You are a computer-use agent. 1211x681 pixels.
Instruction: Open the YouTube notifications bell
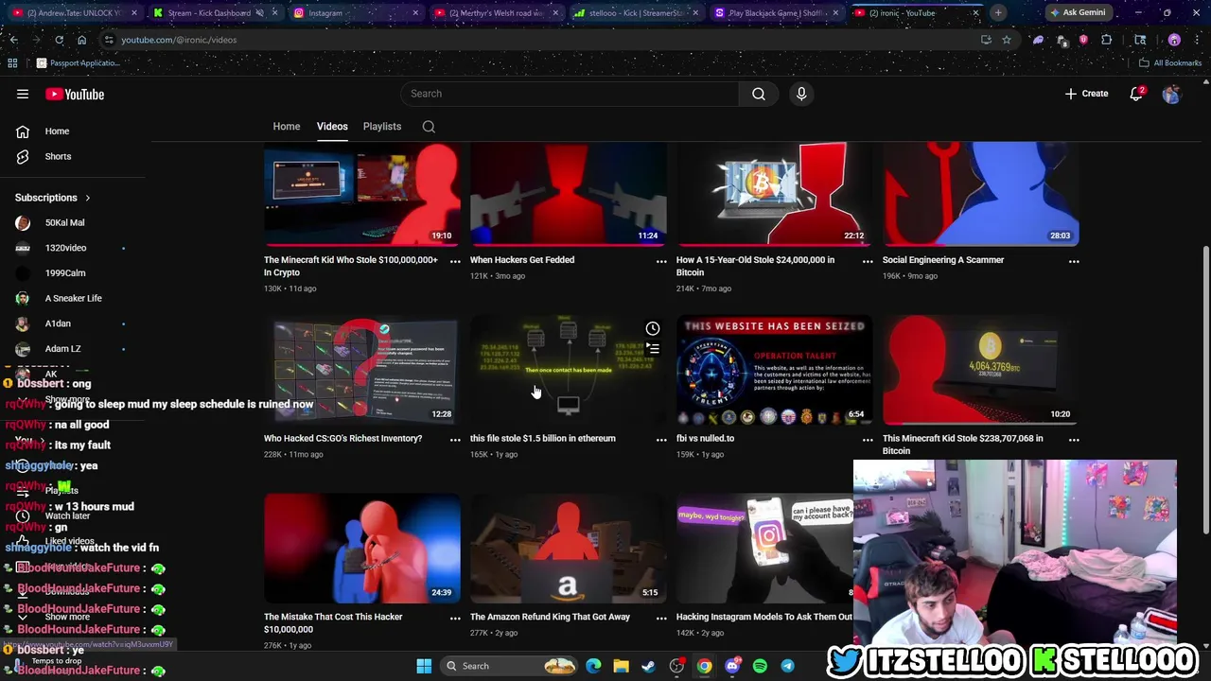[x=1136, y=94]
